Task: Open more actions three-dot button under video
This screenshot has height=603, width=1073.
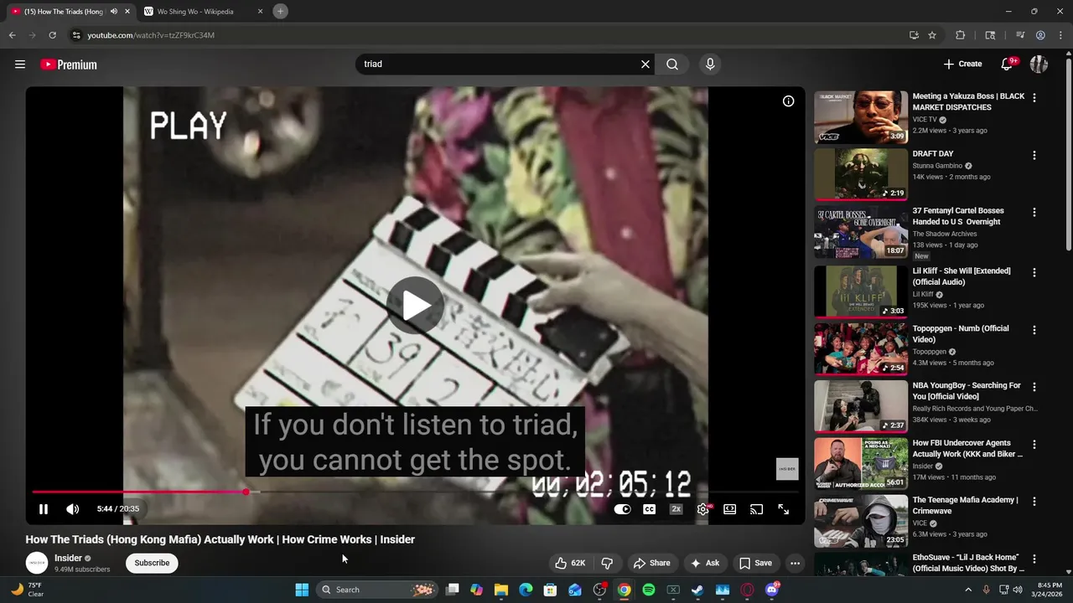Action: coord(795,563)
